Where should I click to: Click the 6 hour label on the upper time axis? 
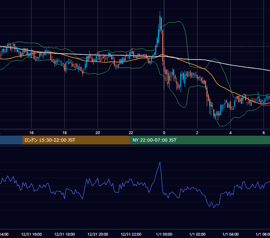(x=264, y=133)
